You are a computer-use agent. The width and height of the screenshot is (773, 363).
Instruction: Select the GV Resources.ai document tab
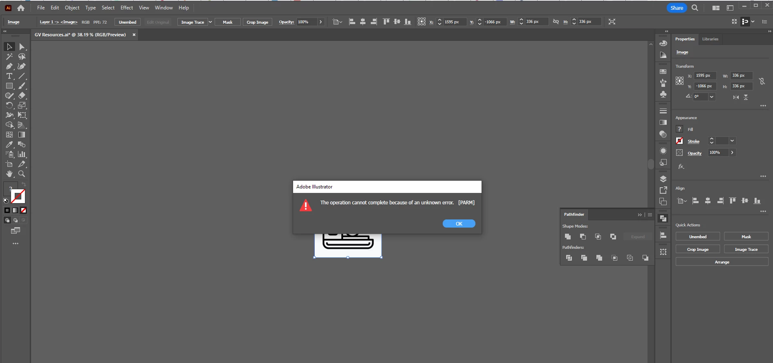click(x=80, y=35)
